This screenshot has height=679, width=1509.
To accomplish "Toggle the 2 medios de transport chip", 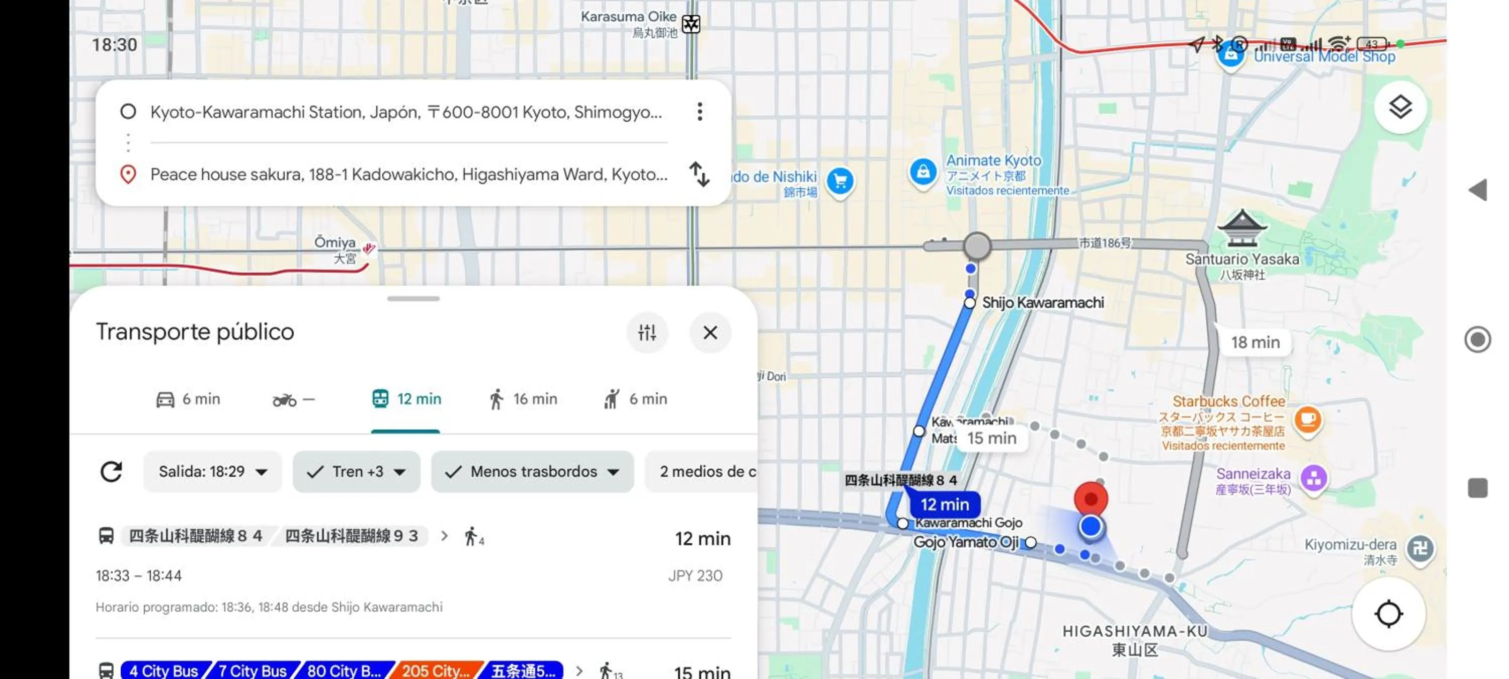I will click(x=701, y=471).
